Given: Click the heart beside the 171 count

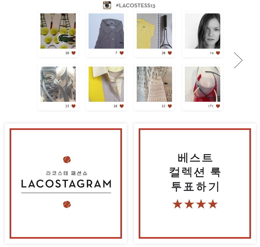Looking at the screenshot, I should (218, 106).
